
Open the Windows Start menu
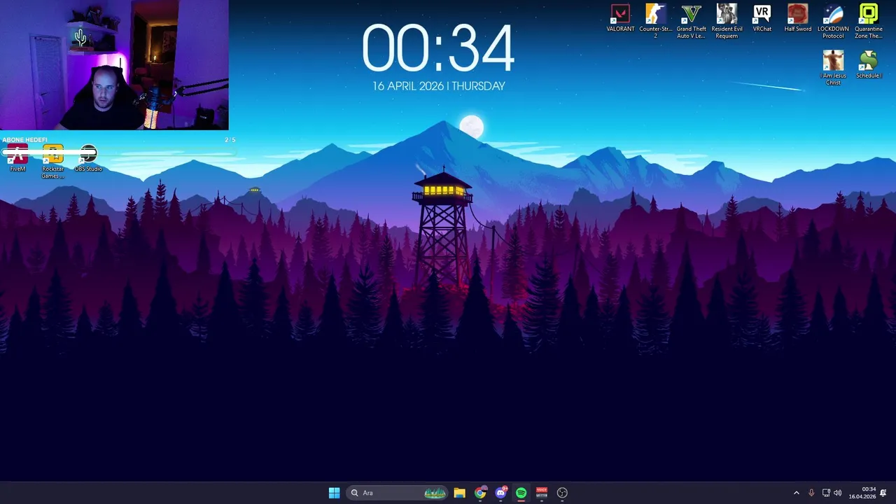click(x=334, y=493)
